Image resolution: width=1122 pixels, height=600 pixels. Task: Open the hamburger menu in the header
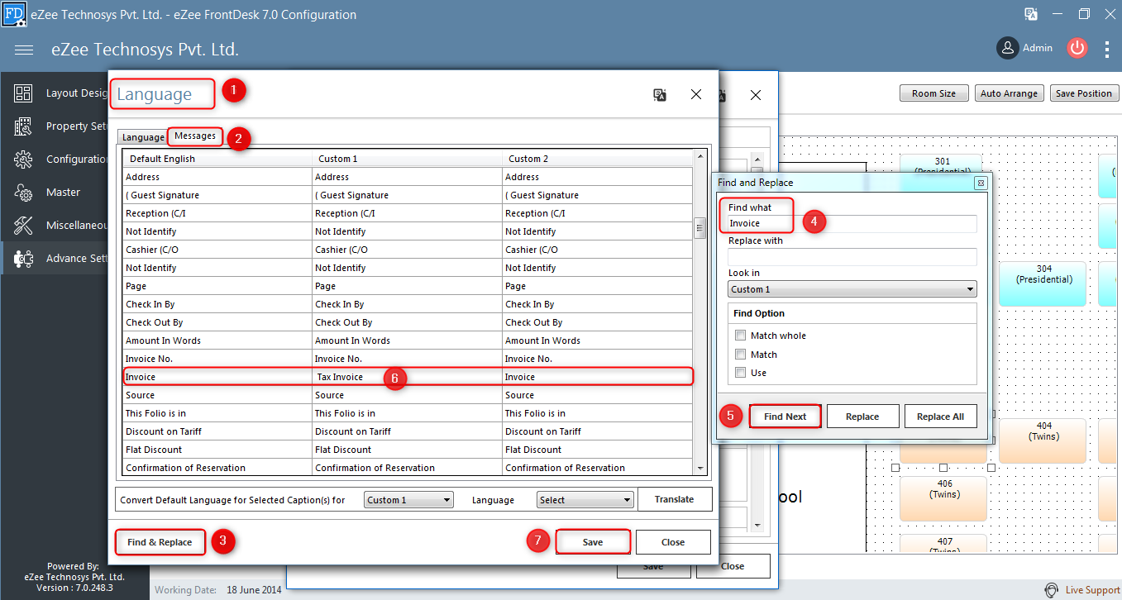point(24,50)
